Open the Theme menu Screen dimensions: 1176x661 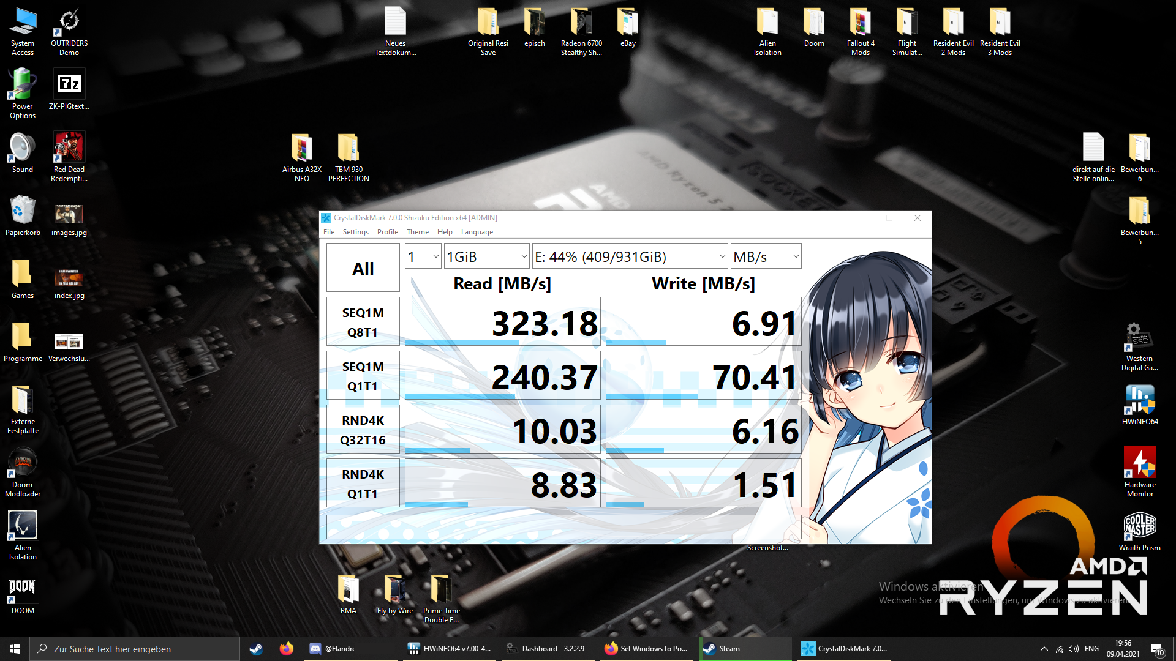click(x=417, y=232)
